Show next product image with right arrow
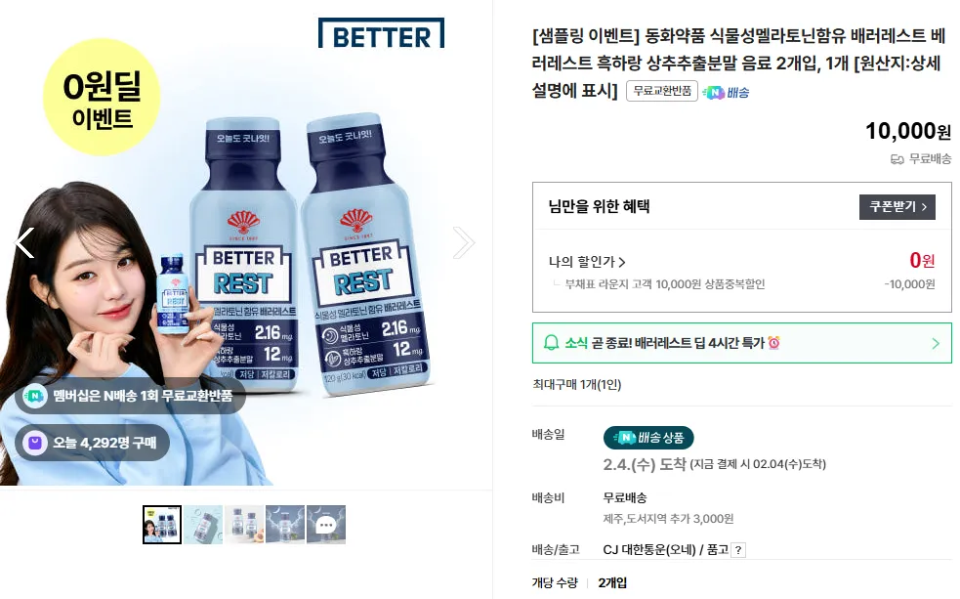The image size is (960, 599). coord(464,243)
